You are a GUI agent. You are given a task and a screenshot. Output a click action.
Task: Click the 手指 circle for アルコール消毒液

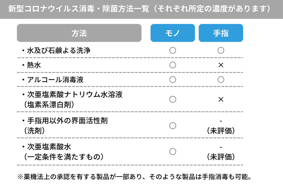pyautogui.click(x=221, y=79)
